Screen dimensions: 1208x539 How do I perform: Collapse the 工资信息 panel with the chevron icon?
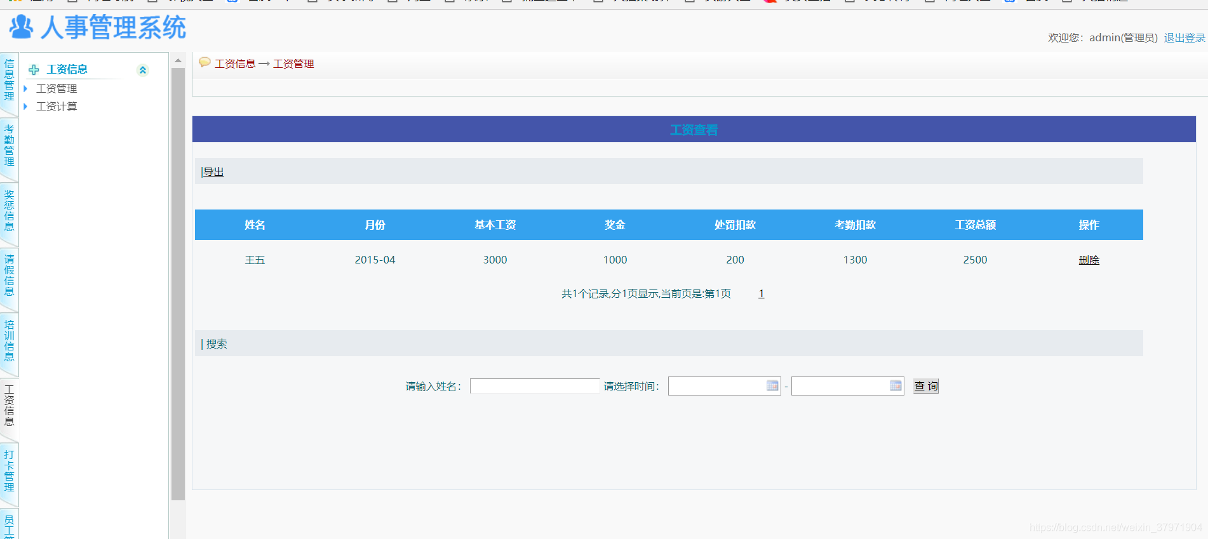pos(143,70)
